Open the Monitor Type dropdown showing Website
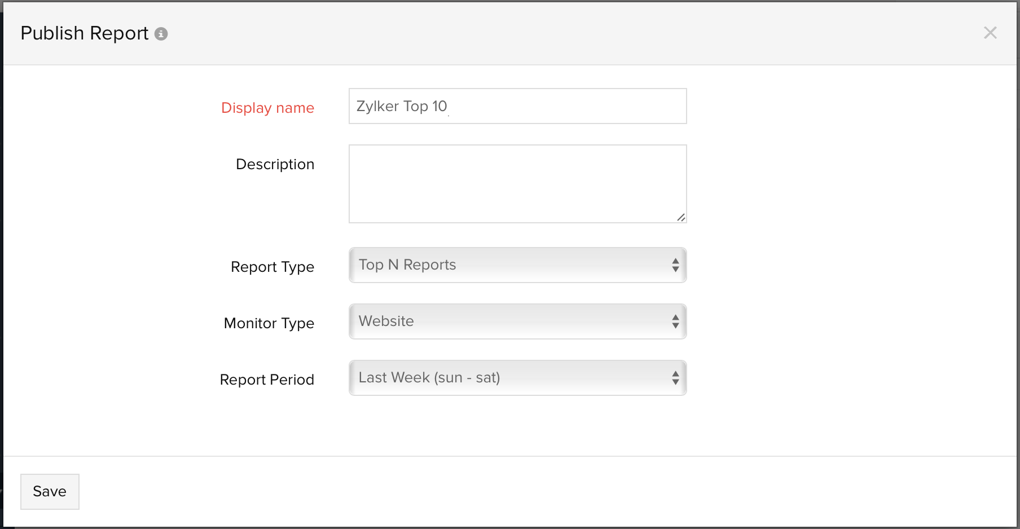 pos(508,321)
